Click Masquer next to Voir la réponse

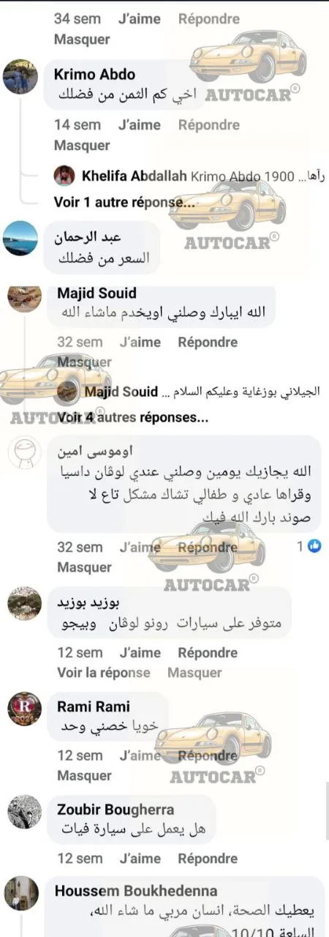coord(194,673)
